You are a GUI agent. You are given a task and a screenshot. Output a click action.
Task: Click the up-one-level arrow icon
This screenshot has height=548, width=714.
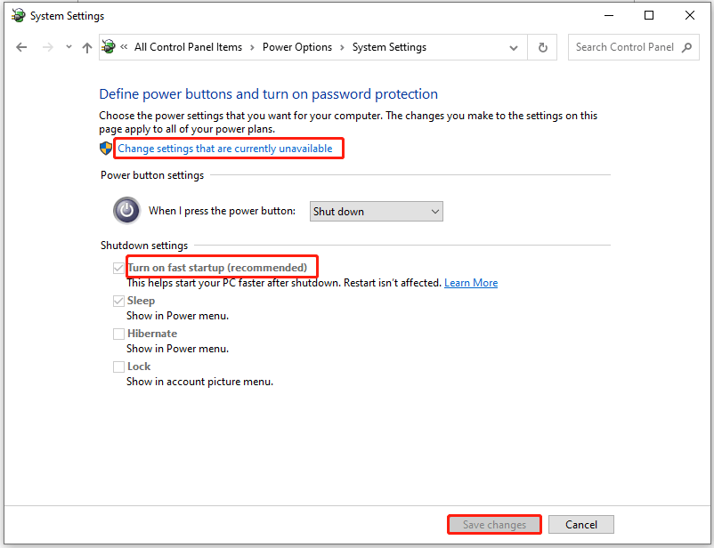click(86, 47)
